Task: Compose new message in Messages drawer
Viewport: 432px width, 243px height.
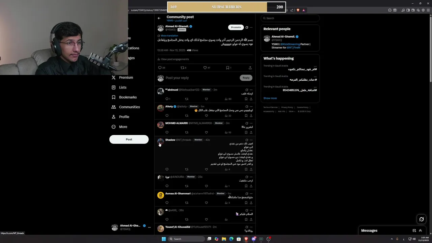Action: 414,231
